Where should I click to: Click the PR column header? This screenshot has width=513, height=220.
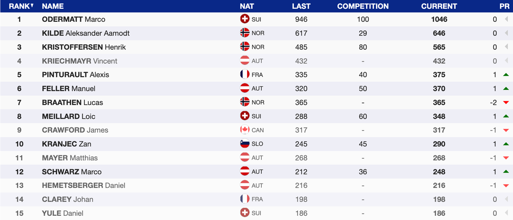tap(504, 6)
